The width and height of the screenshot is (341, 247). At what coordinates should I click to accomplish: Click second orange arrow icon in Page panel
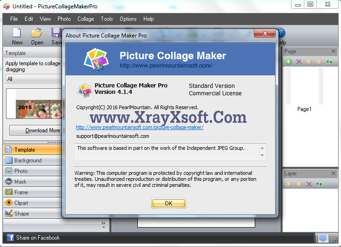click(x=319, y=62)
